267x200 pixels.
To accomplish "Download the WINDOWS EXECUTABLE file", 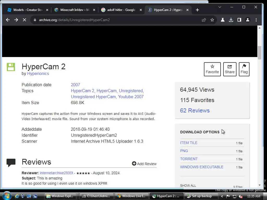I will click(x=202, y=167).
